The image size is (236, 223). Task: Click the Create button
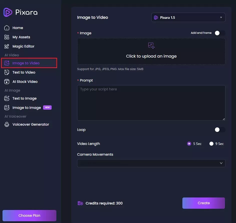[203, 203]
